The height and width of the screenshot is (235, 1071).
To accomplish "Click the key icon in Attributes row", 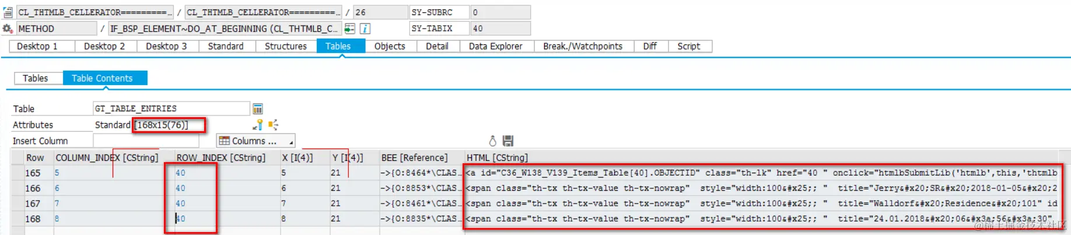I will tap(258, 125).
